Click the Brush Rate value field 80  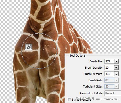tap(109, 80)
